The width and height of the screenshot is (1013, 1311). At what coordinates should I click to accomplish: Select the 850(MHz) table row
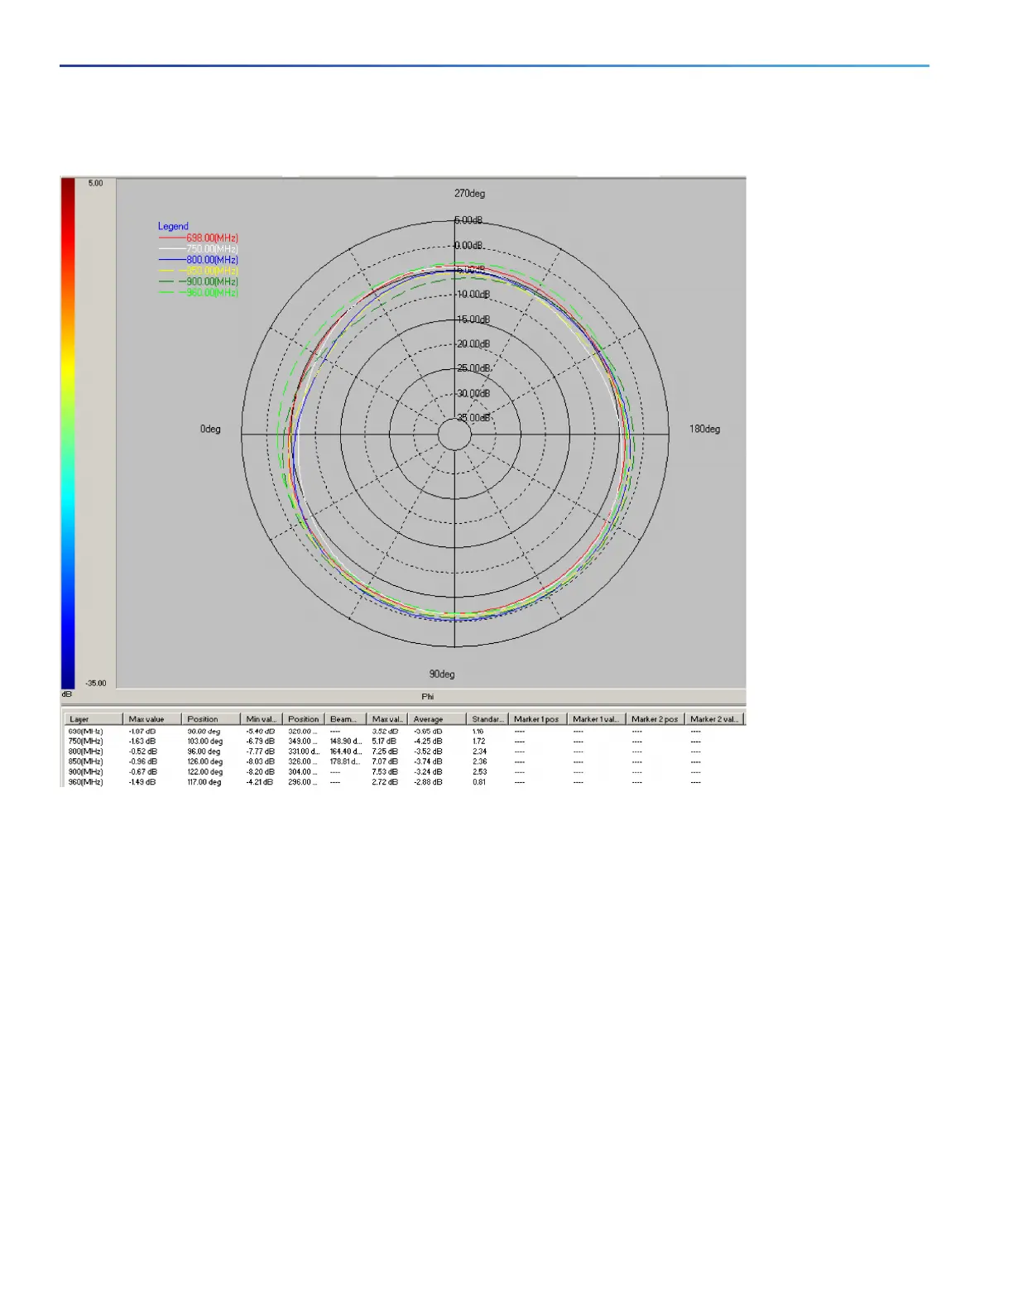(404, 761)
